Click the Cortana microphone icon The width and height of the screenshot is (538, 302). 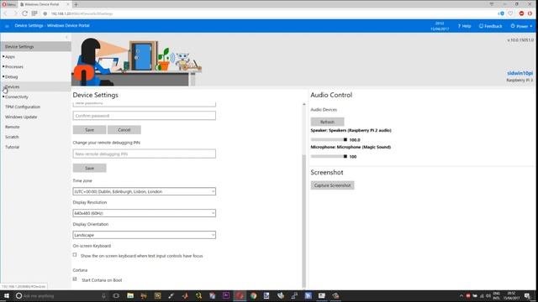coord(103,296)
